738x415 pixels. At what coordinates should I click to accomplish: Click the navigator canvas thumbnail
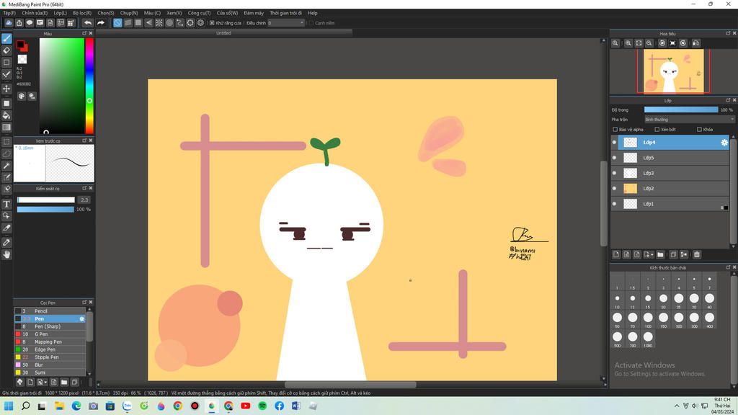click(674, 71)
